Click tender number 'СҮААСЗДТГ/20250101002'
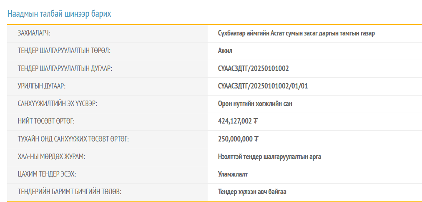 pos(253,68)
